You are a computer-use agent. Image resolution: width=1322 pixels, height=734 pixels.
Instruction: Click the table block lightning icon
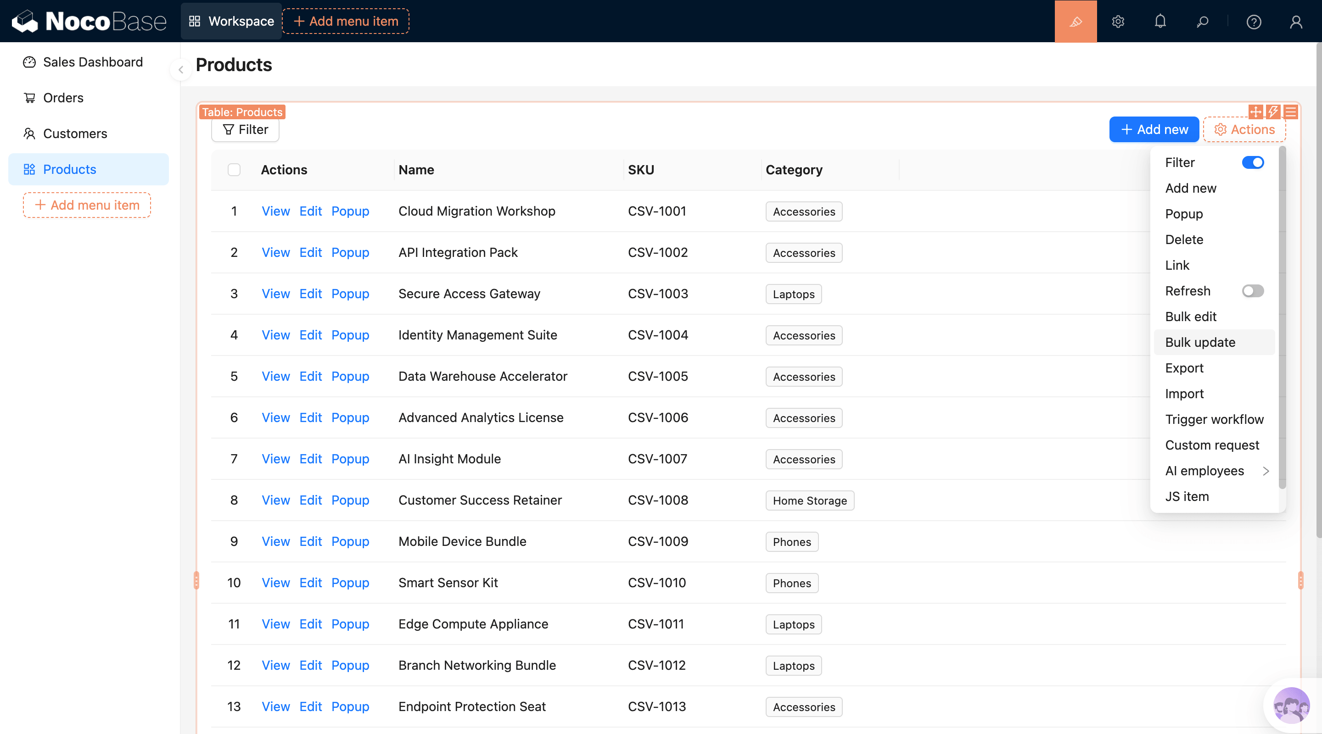pos(1273,111)
